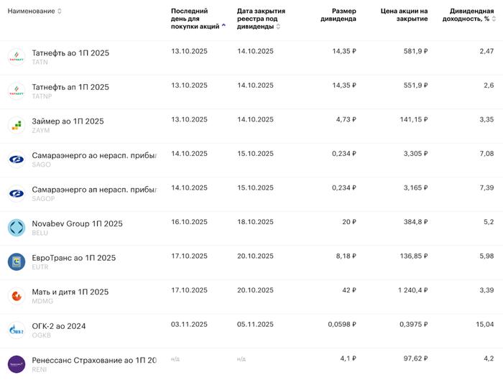Image resolution: width=503 pixels, height=380 pixels.
Task: Click the Novabev Group BELU logo
Action: [16, 228]
